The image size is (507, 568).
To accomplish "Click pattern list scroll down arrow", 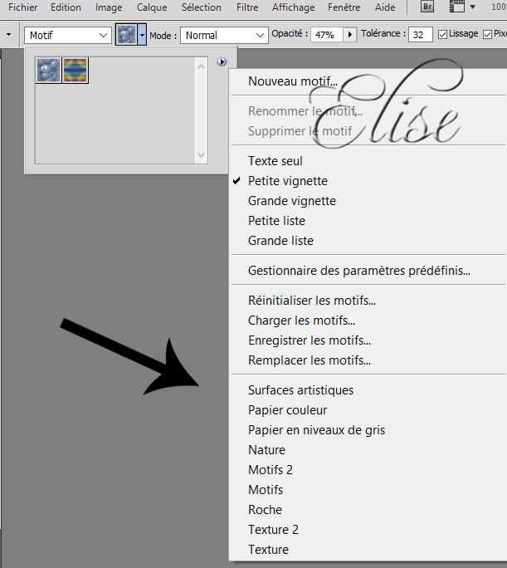I will coord(201,155).
